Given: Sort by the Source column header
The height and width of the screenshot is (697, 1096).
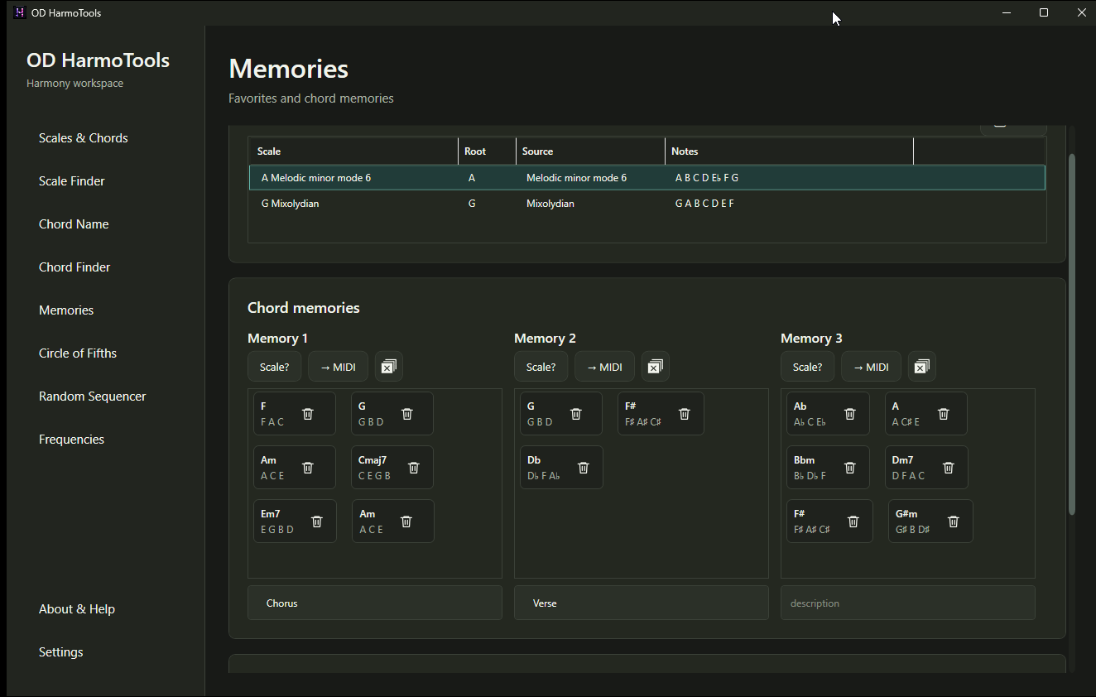Looking at the screenshot, I should click(x=591, y=151).
